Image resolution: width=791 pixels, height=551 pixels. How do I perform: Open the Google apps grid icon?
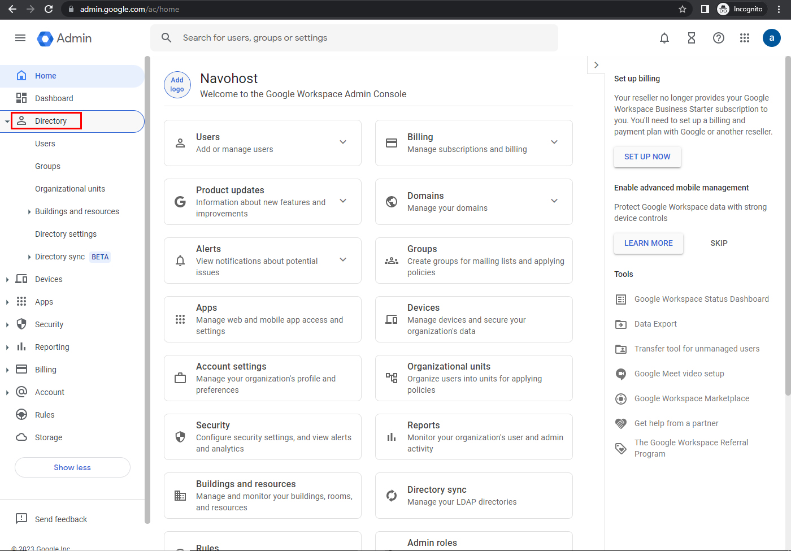point(745,38)
